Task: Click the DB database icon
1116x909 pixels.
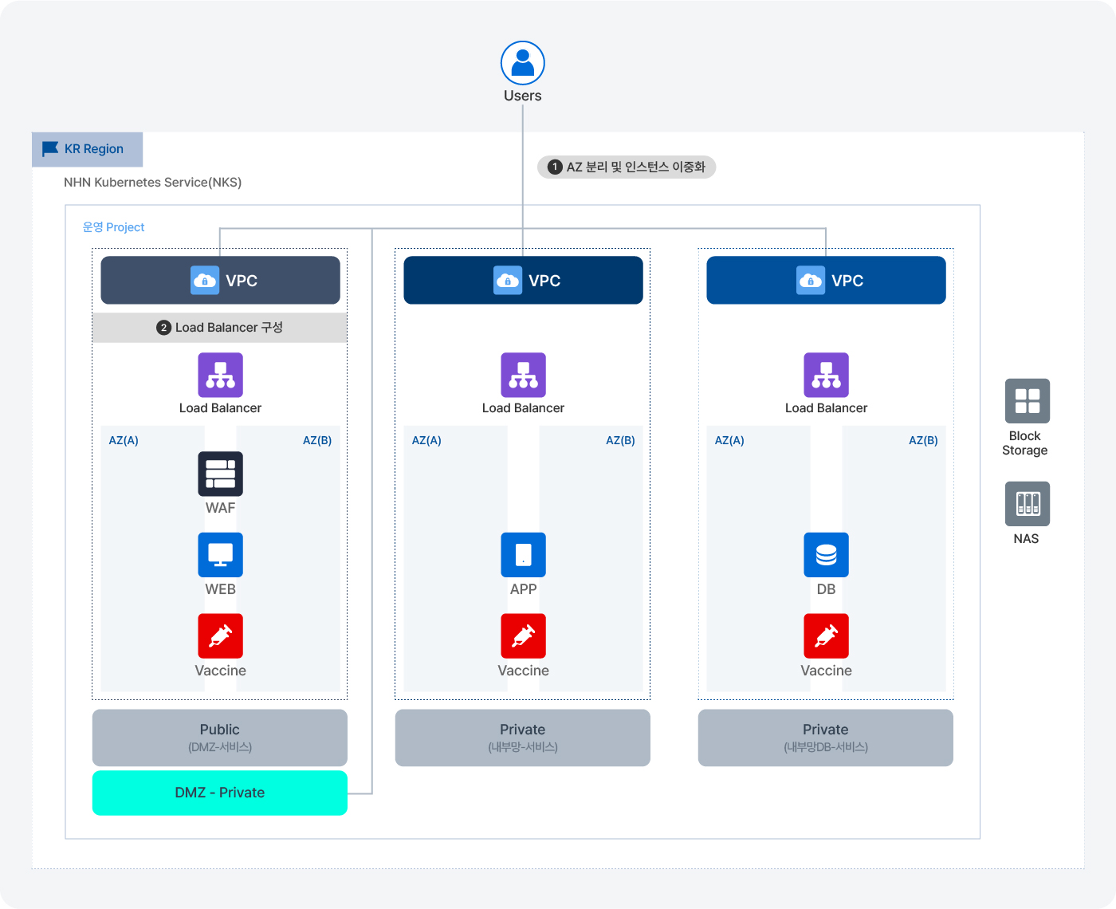Action: click(826, 554)
